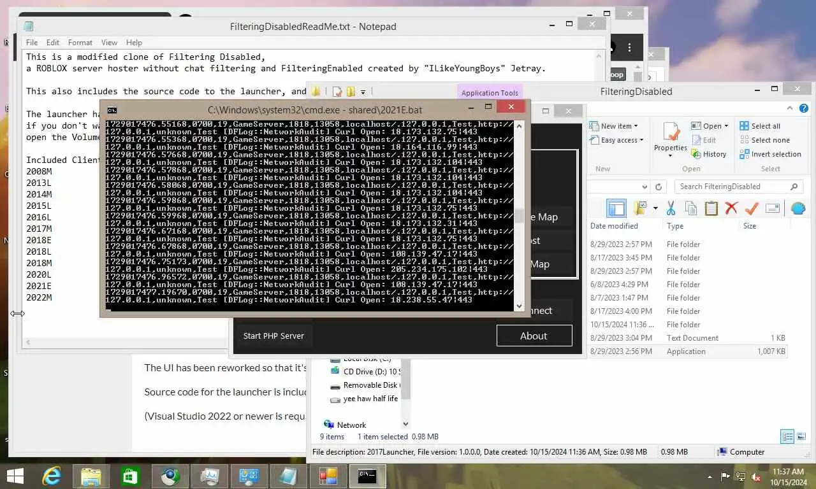Click the About button in launcher

click(534, 336)
